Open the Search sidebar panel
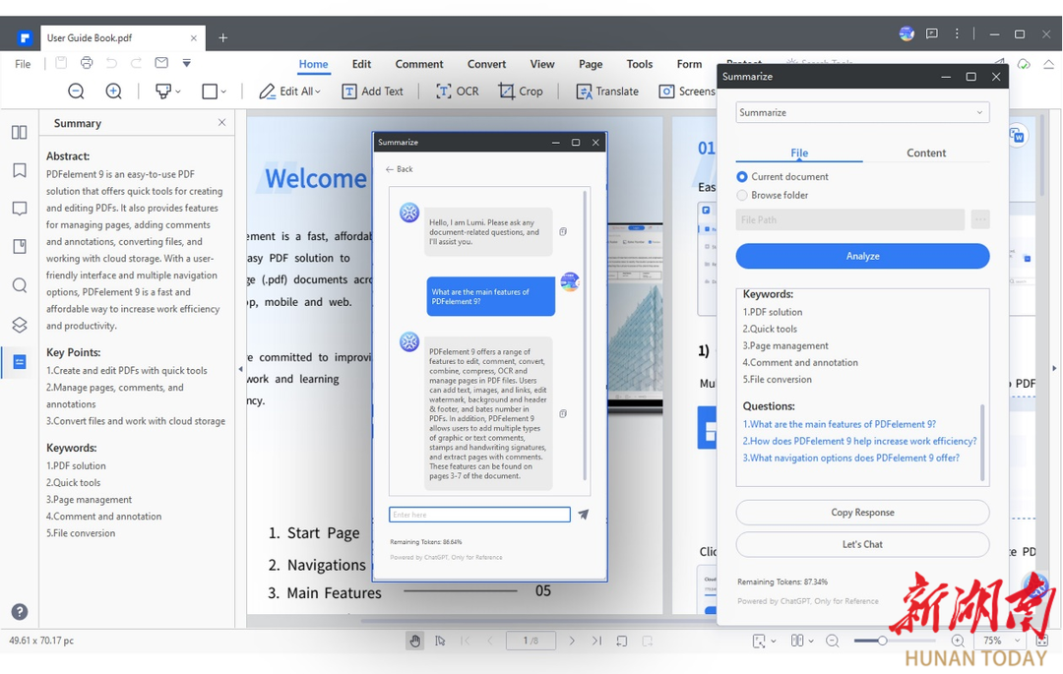 (20, 285)
